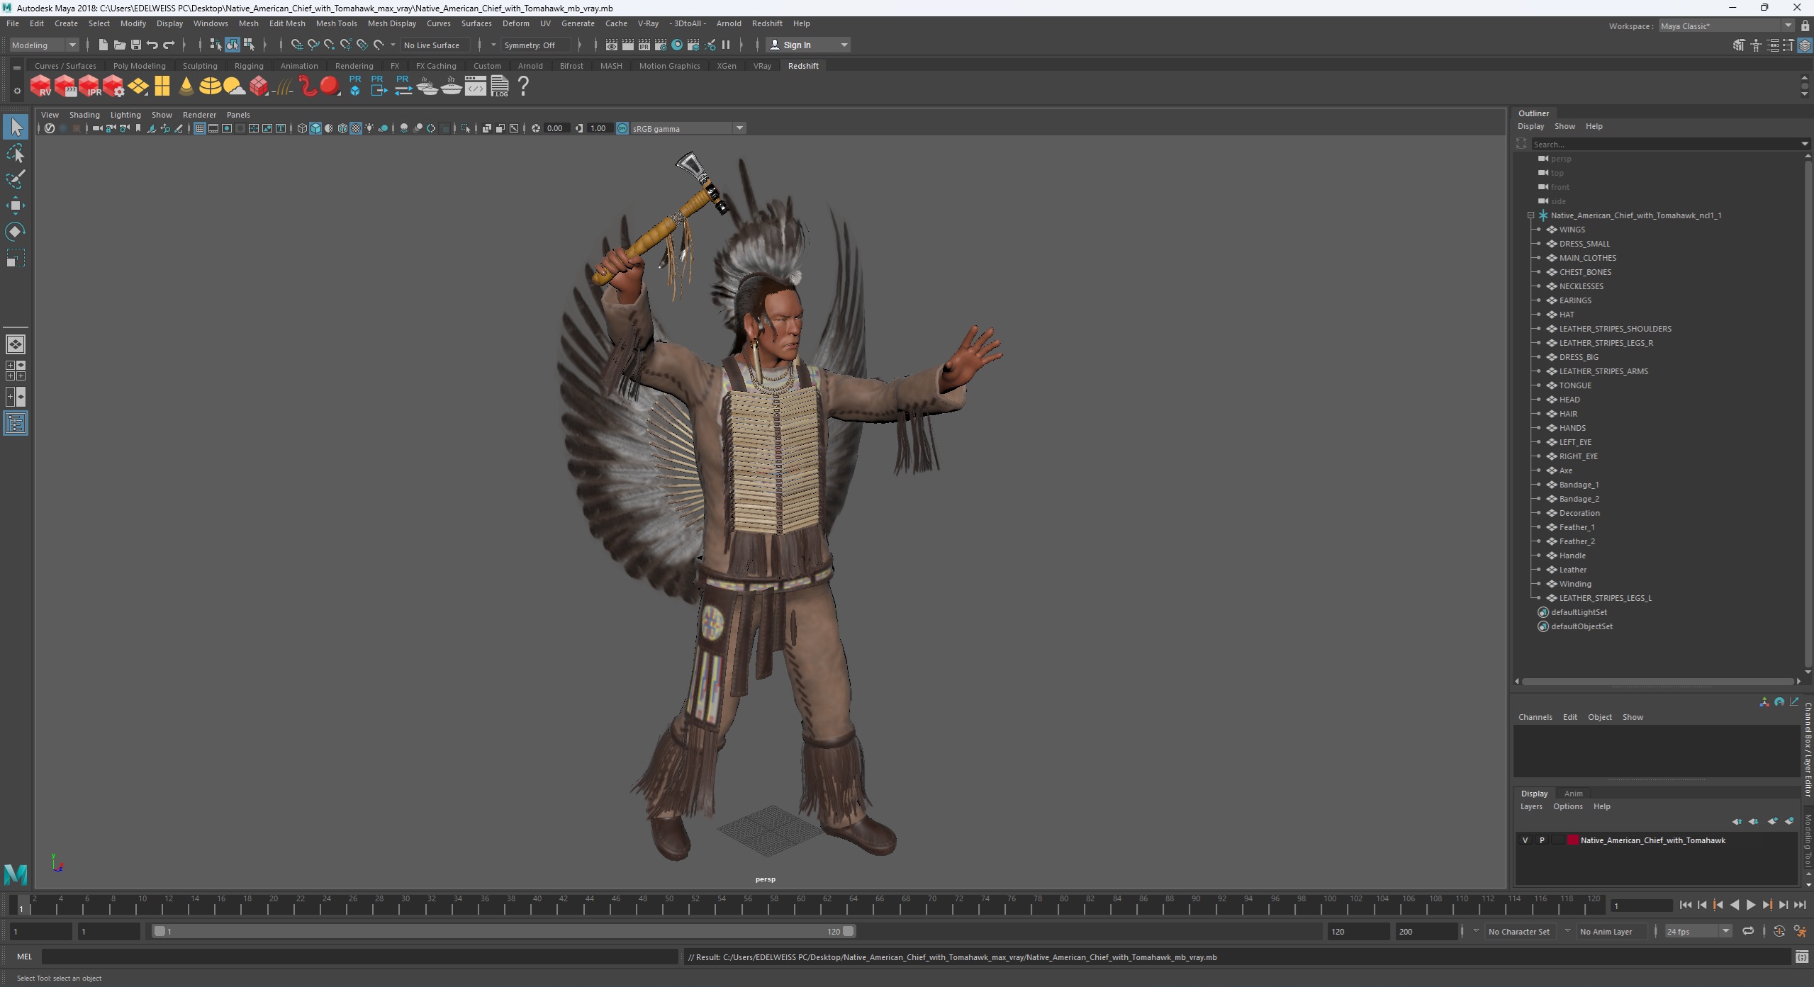Open viewport Shading menu
The image size is (1814, 987).
click(x=84, y=115)
